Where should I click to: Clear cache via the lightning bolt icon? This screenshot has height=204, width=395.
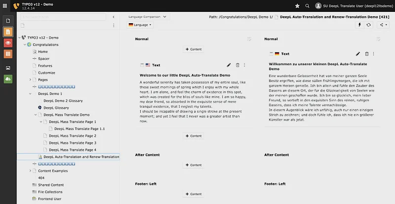pyautogui.click(x=359, y=25)
